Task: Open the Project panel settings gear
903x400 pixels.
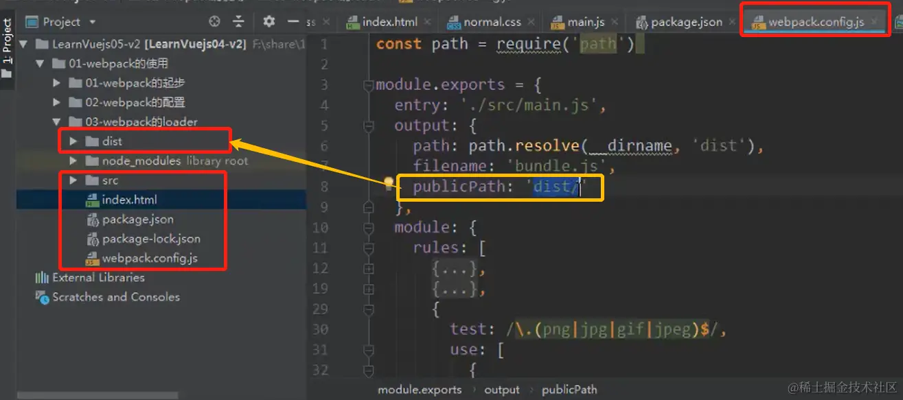Action: 269,21
